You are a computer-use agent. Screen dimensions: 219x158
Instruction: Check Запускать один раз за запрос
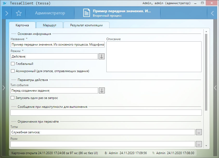pyautogui.click(x=12, y=98)
